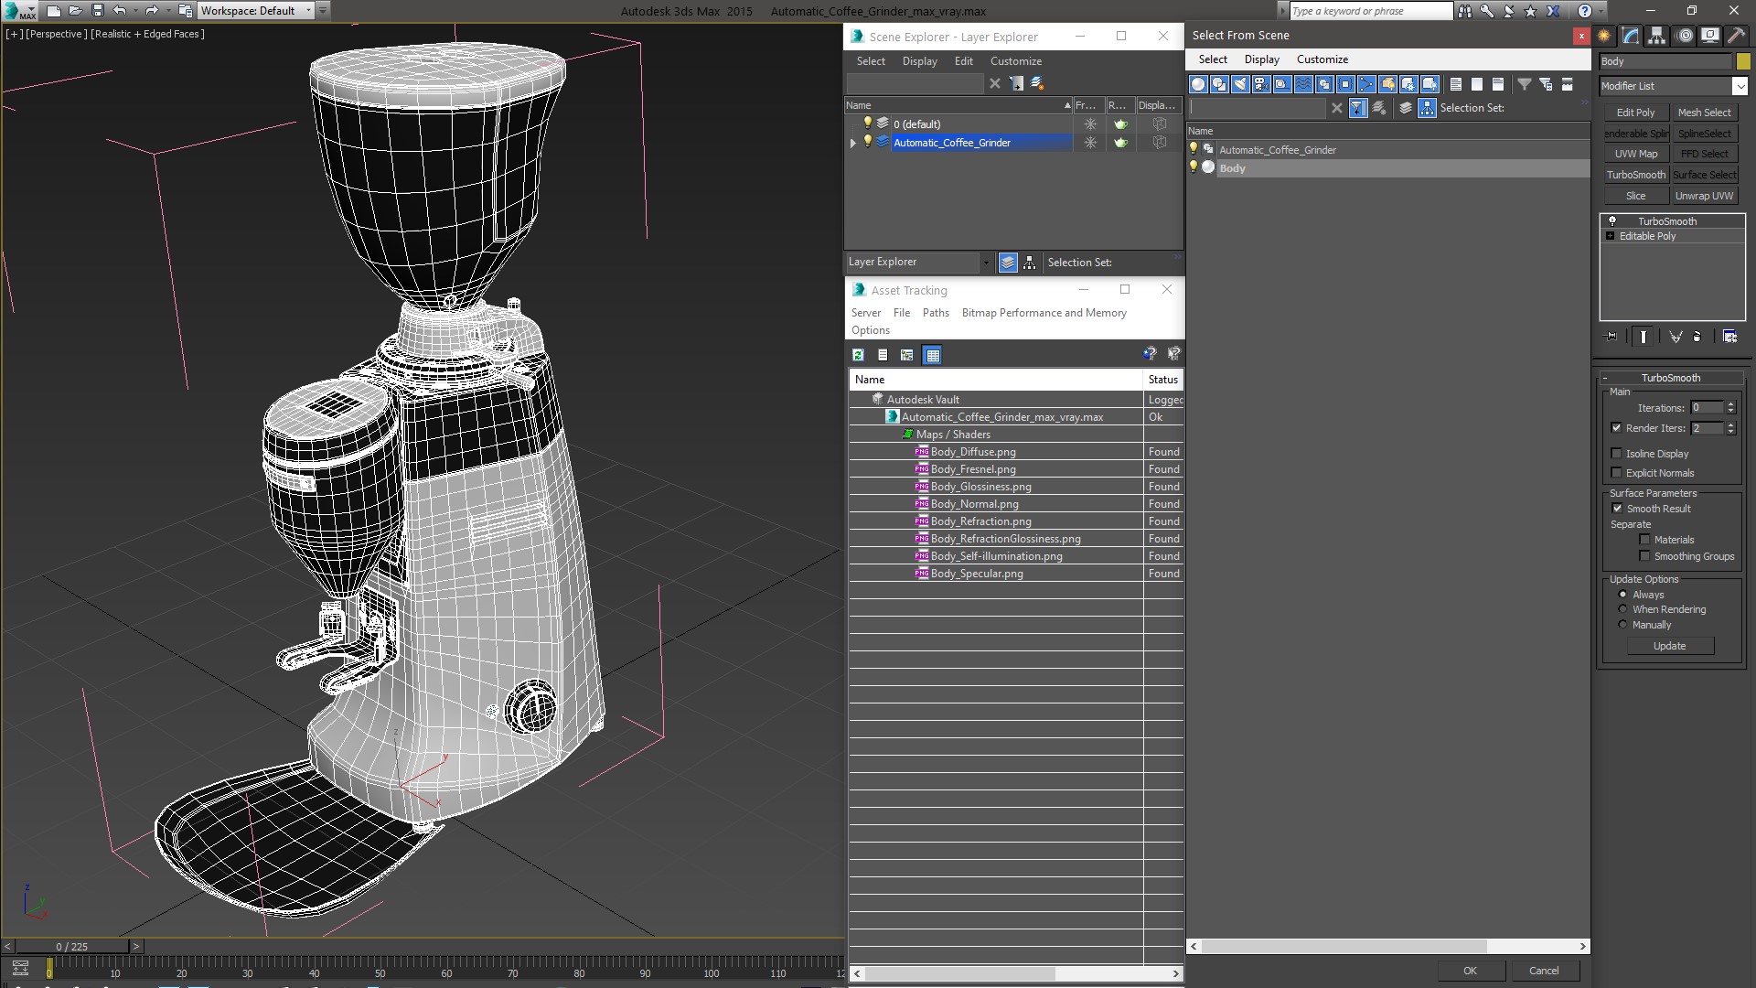
Task: Pin the modifier stack
Action: [1611, 337]
